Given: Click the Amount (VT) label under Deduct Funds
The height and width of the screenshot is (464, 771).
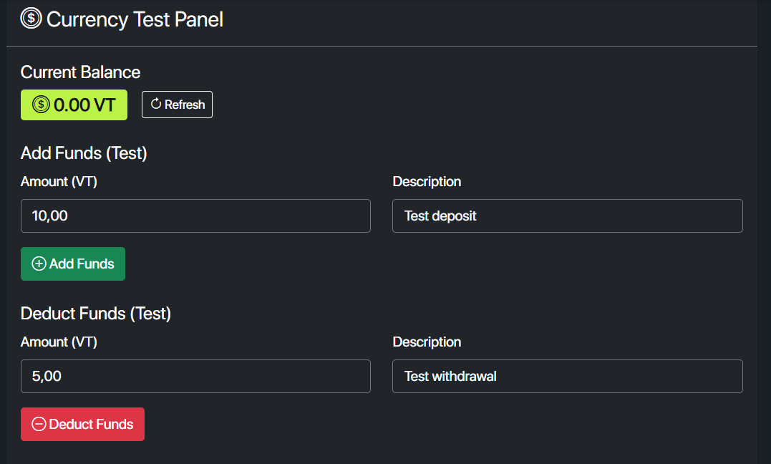Looking at the screenshot, I should click(x=59, y=342).
